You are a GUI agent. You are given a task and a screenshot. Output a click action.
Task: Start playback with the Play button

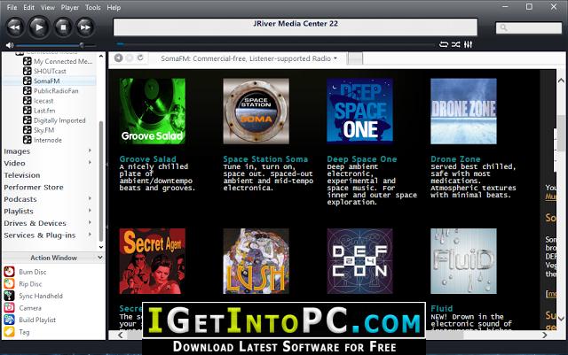(x=38, y=27)
